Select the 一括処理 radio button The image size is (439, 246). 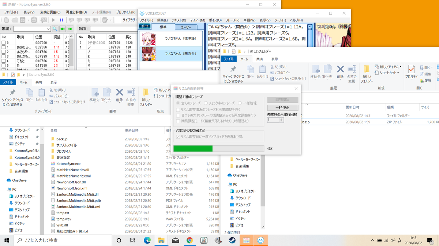[240, 103]
